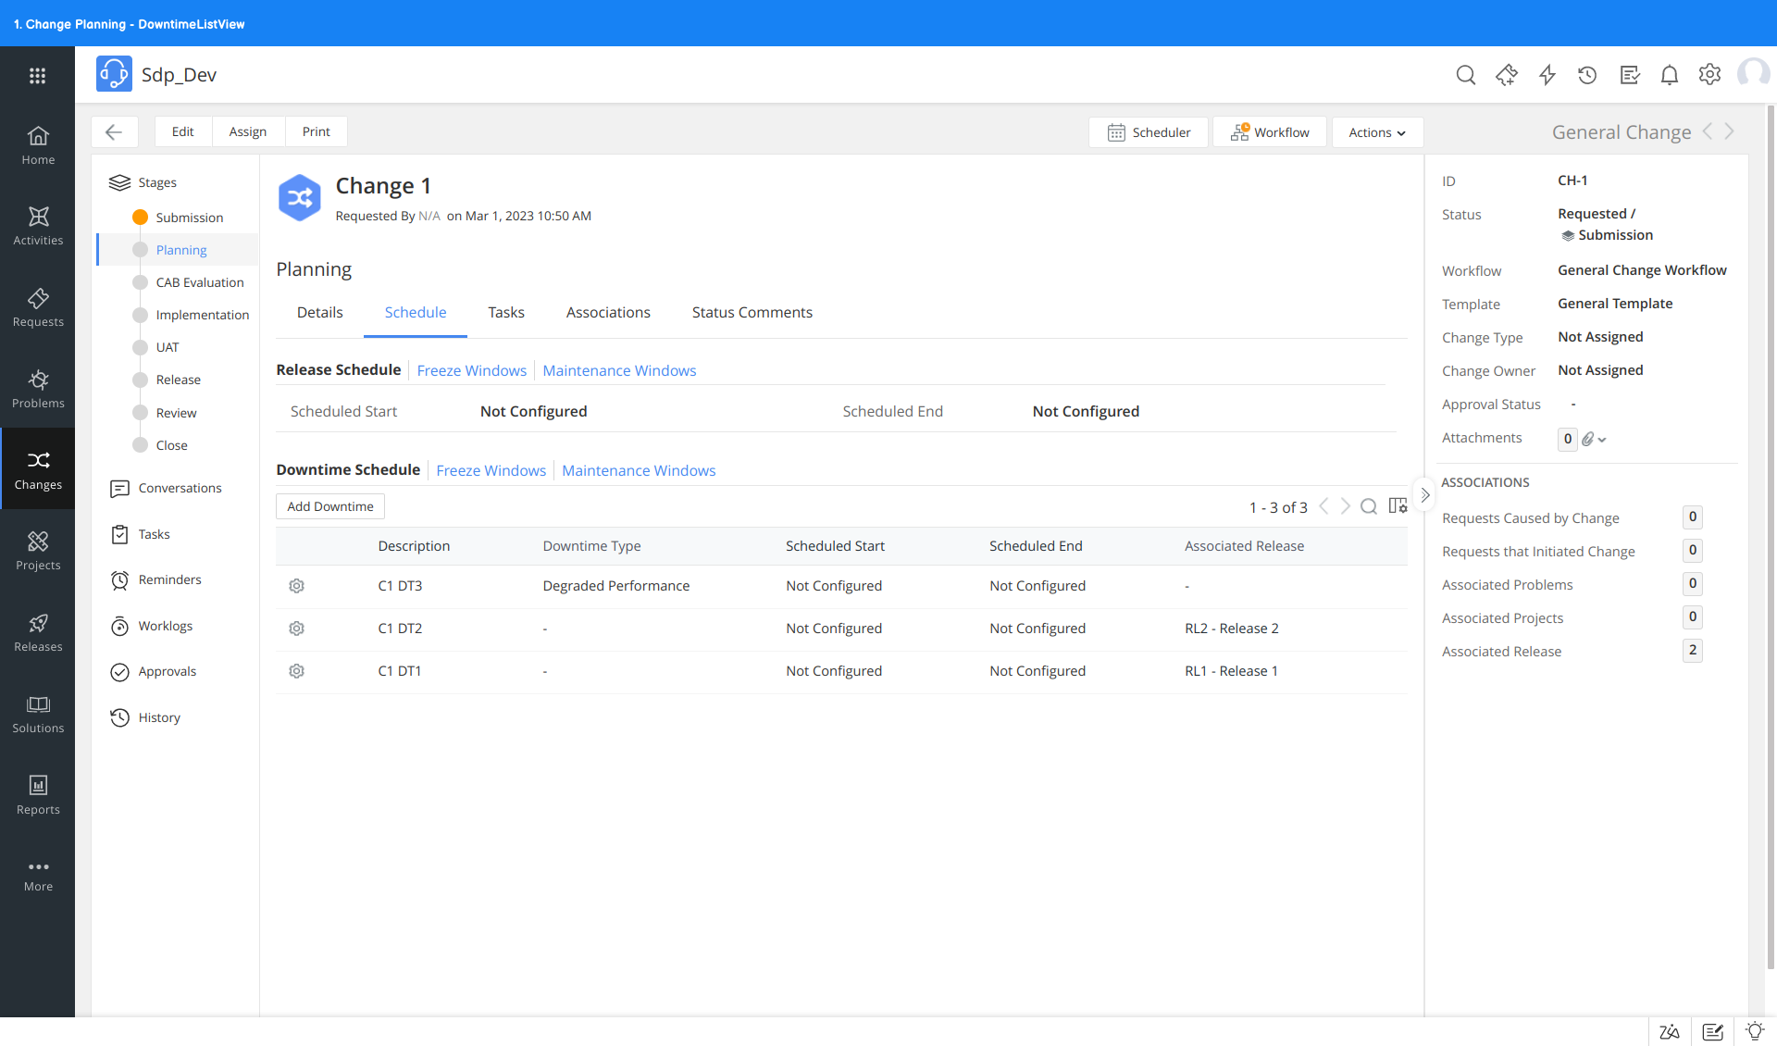Open user profile avatar

pyautogui.click(x=1753, y=73)
